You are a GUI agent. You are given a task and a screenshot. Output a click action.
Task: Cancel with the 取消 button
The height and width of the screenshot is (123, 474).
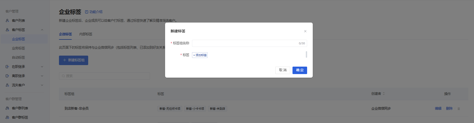click(x=283, y=70)
